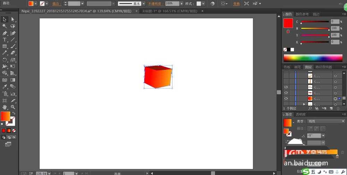
Task: Open the gradient angle dropdown arrow
Action: tap(323, 135)
